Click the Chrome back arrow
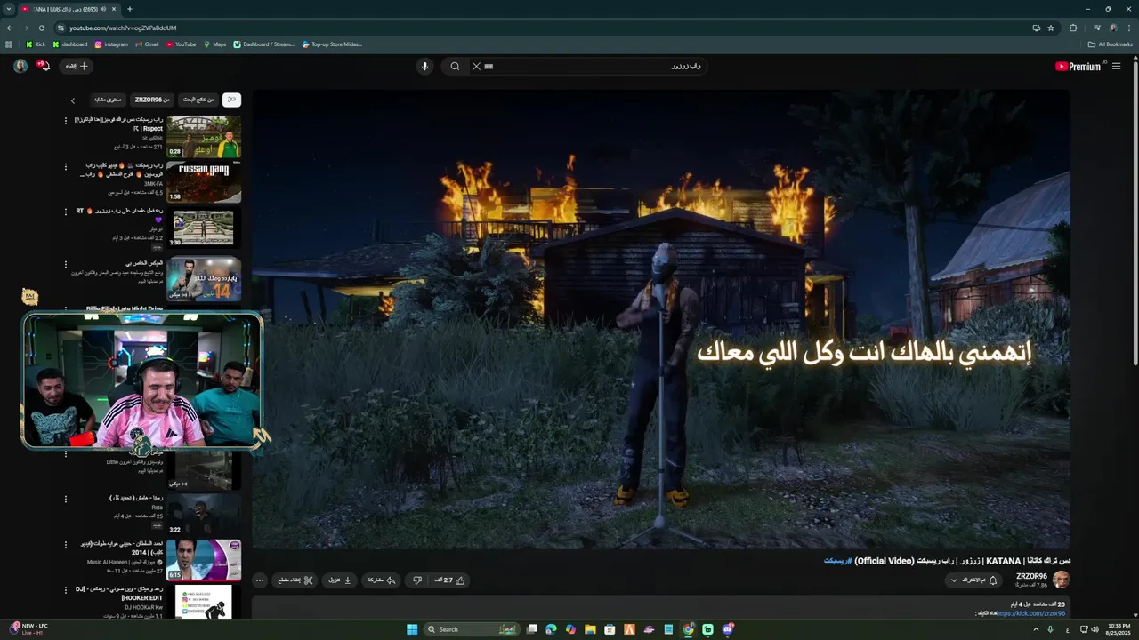This screenshot has height=640, width=1139. click(10, 28)
